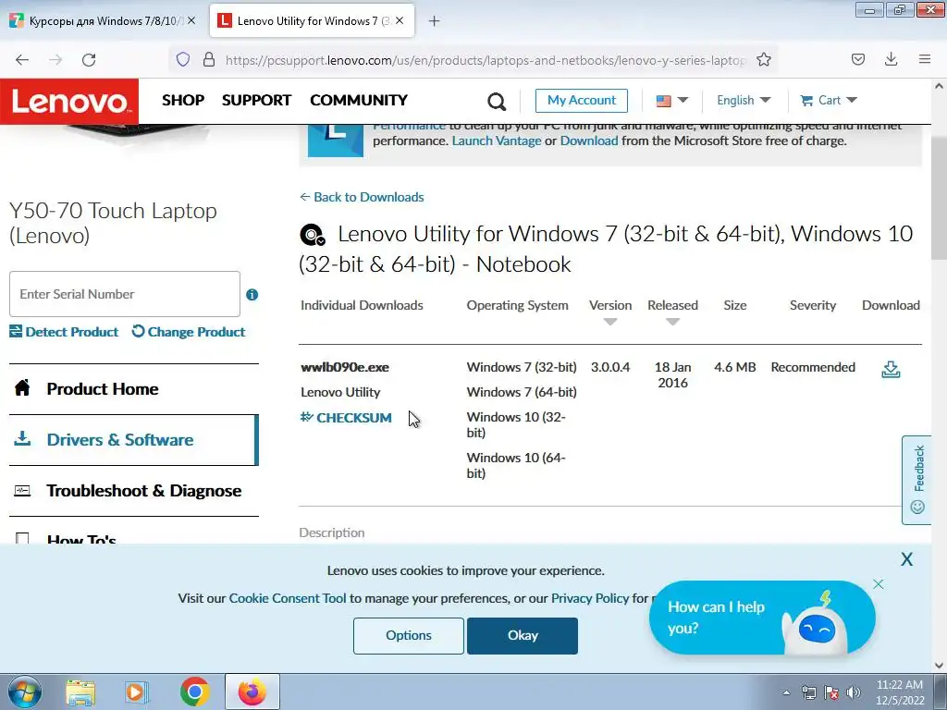This screenshot has height=710, width=947.
Task: Follow the Microsoft Store Download link
Action: pyautogui.click(x=589, y=141)
